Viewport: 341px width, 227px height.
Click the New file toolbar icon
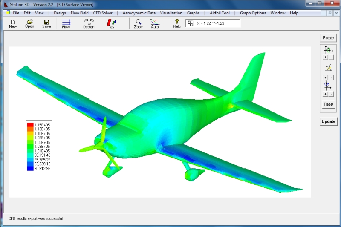pyautogui.click(x=13, y=23)
